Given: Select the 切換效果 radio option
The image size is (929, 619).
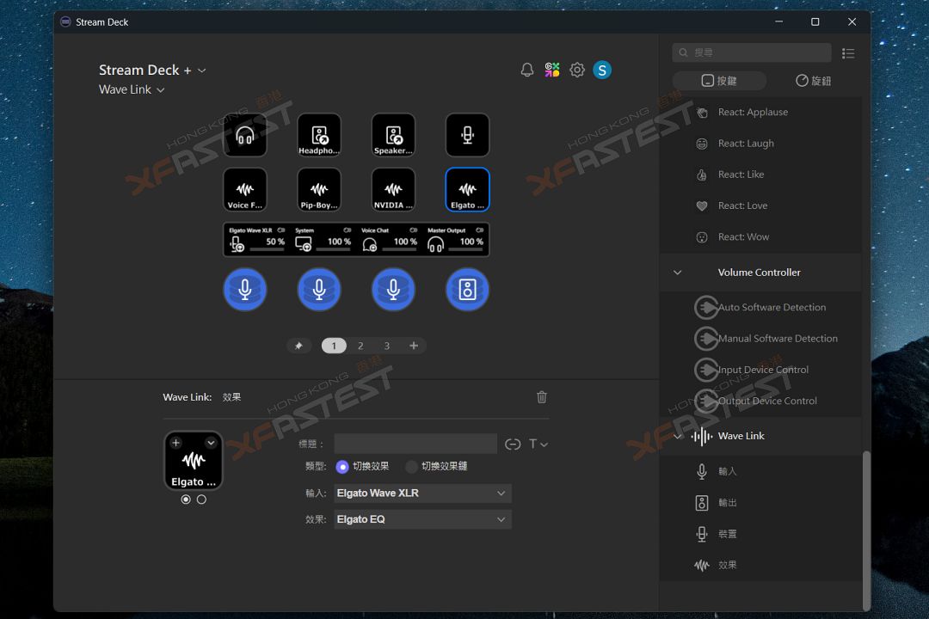Looking at the screenshot, I should pos(342,467).
